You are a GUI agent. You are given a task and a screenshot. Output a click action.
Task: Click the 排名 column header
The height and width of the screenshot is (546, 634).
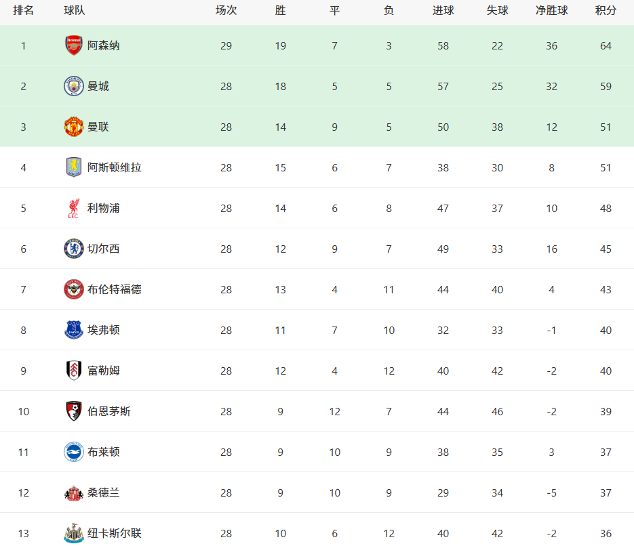pyautogui.click(x=23, y=11)
